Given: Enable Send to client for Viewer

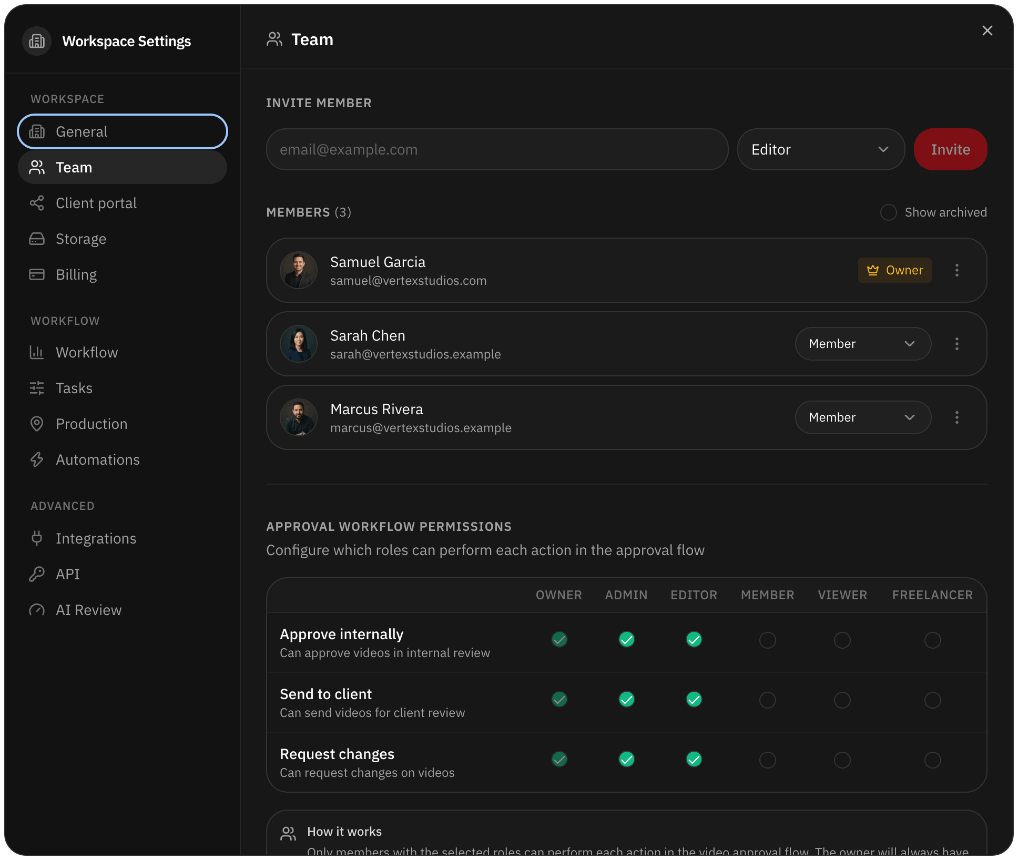Looking at the screenshot, I should pos(842,700).
